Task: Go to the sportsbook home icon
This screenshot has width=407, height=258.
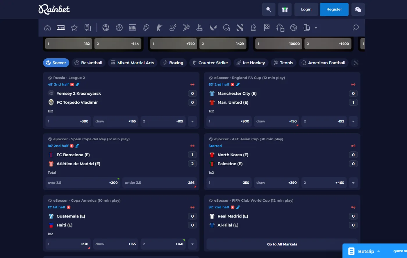Action: click(x=47, y=28)
